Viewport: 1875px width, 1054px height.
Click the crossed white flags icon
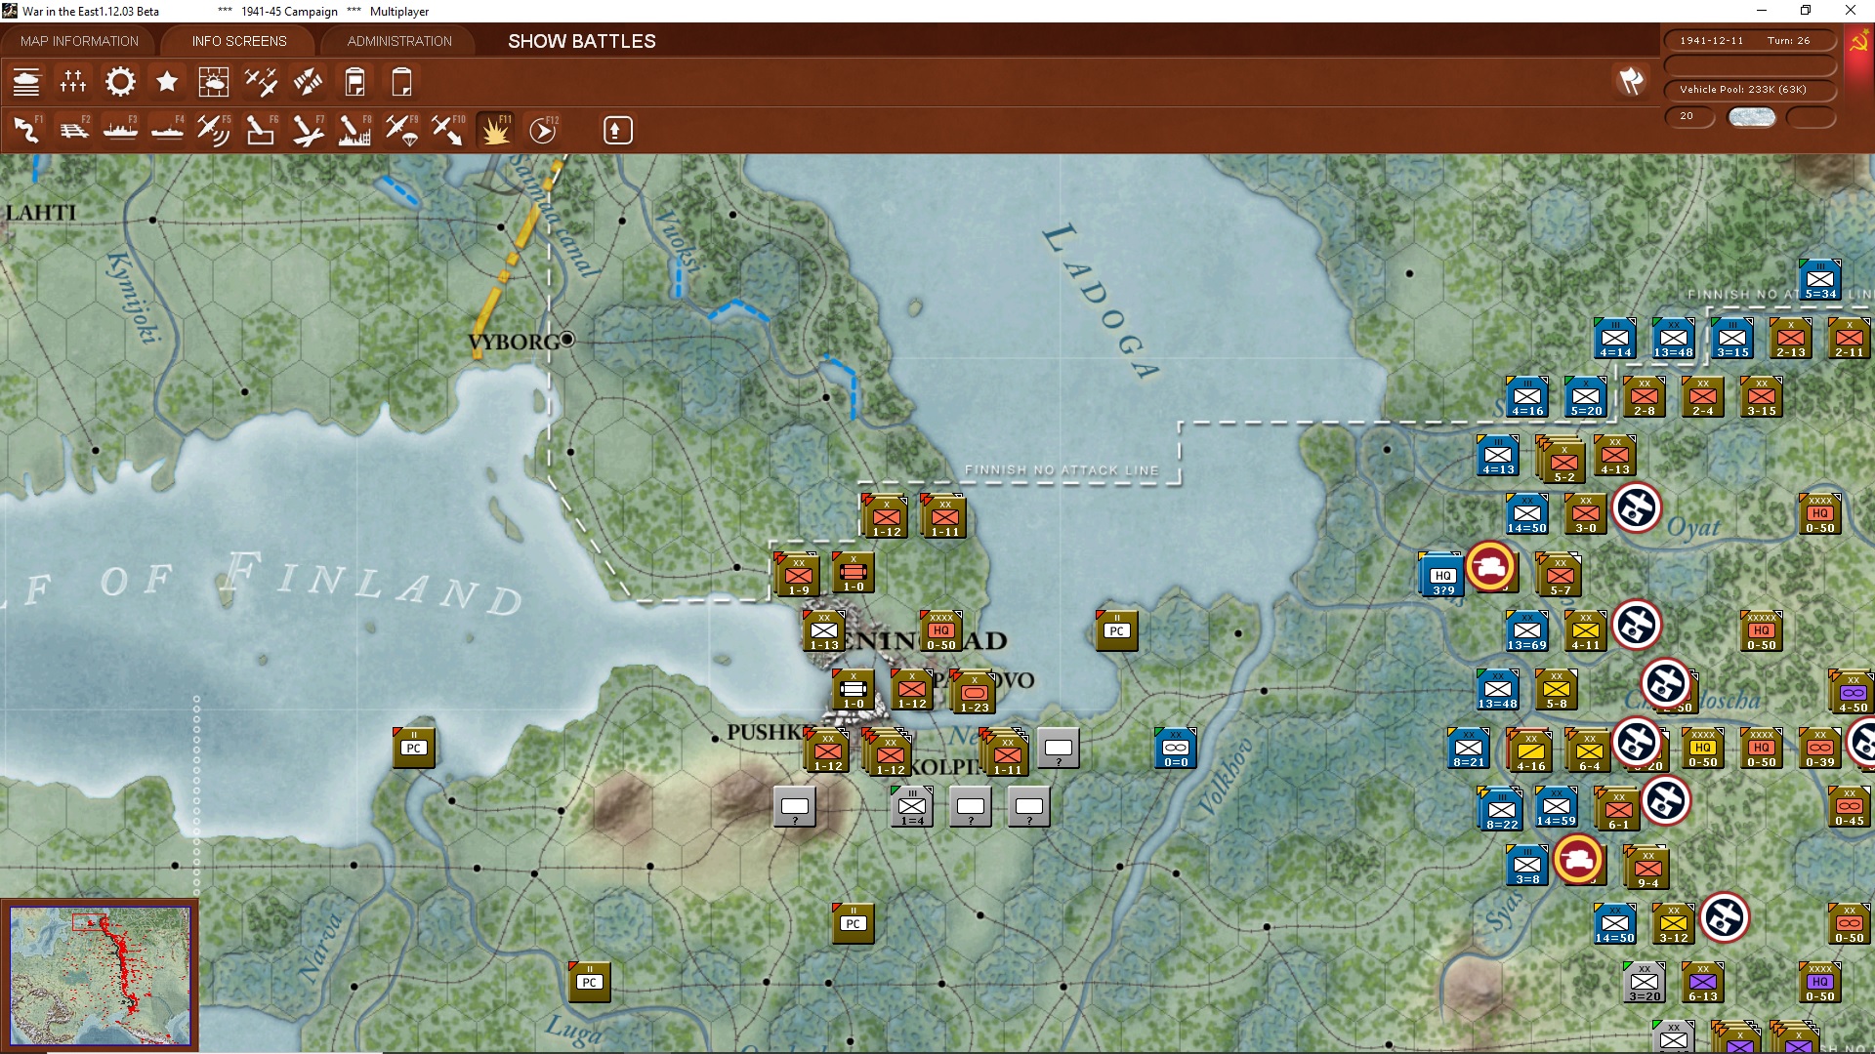1631,81
